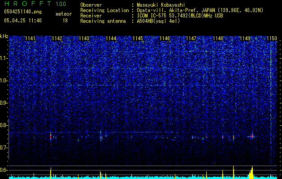Screen dimensions: 282x179
Task: Click the 'Receiving Location' label
Action: [104, 10]
